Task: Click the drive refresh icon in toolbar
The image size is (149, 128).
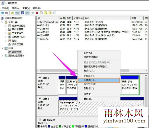Action: tap(33, 13)
